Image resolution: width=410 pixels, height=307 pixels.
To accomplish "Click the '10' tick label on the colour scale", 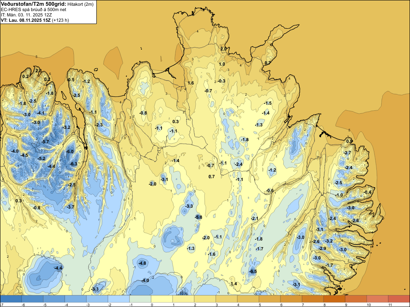I will tap(369, 305).
